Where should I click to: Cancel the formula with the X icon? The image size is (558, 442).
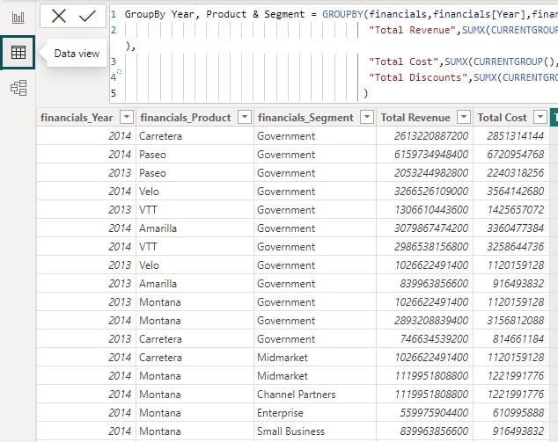(59, 16)
